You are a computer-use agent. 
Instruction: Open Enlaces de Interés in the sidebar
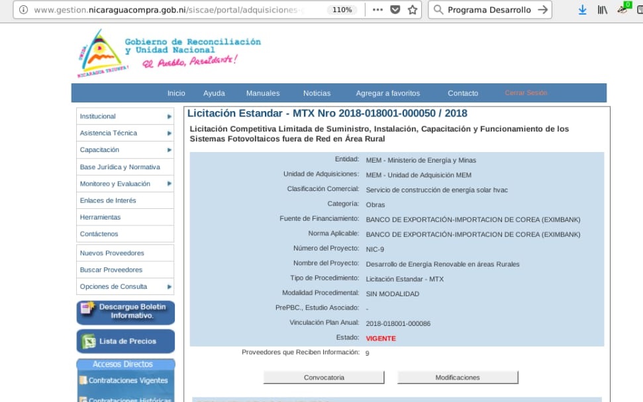pos(125,200)
